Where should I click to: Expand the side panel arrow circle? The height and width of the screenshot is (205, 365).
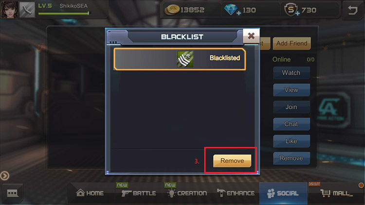[x=5, y=176]
